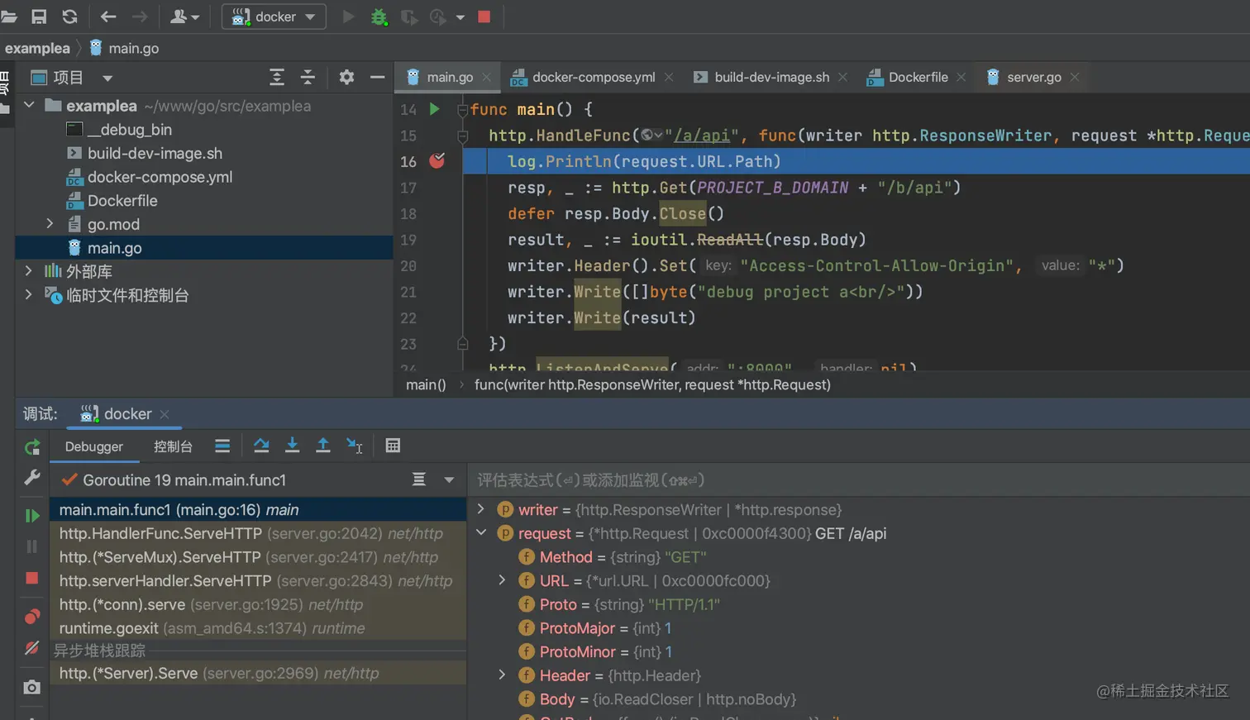The width and height of the screenshot is (1250, 720).
Task: Open the evaluate expression calculator icon
Action: [393, 446]
